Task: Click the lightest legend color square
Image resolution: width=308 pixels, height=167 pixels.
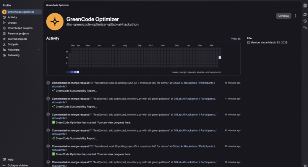Action: pos(78,72)
